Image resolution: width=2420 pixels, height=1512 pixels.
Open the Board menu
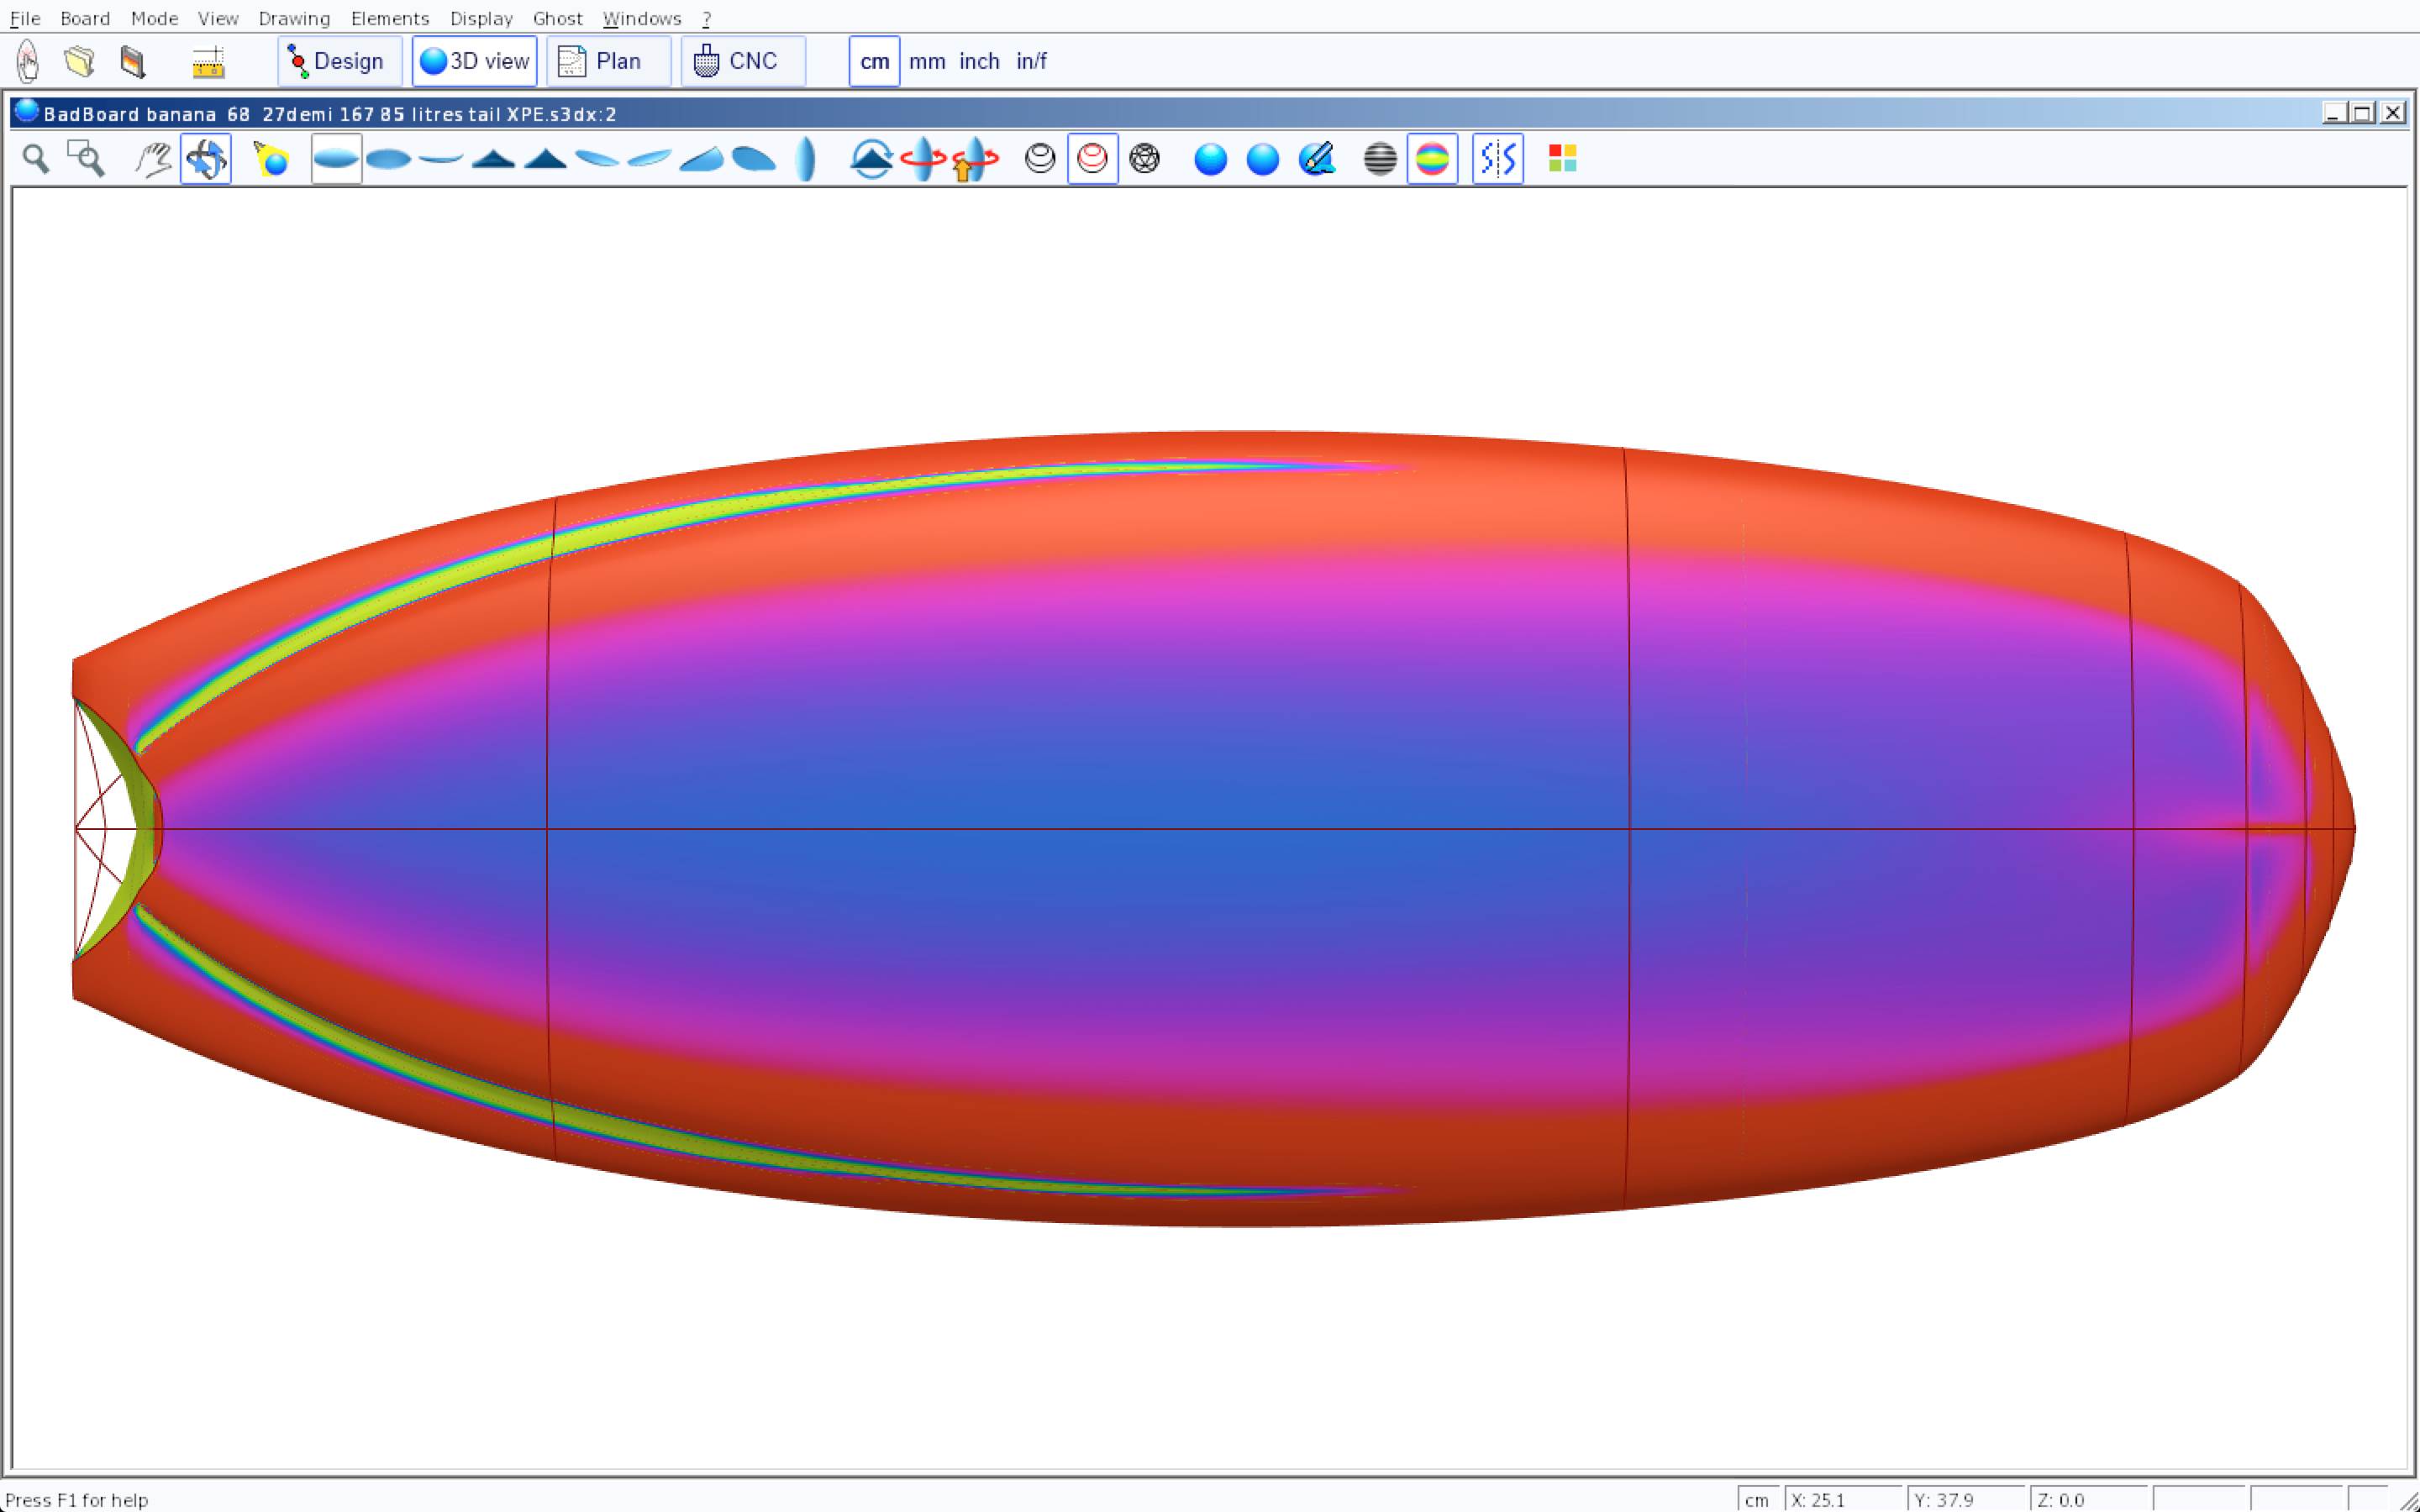pyautogui.click(x=85, y=18)
